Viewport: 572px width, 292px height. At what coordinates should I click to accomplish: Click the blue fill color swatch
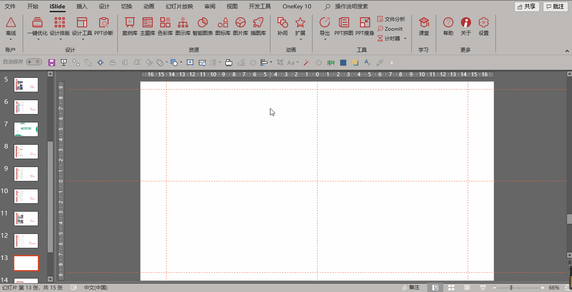(343, 62)
